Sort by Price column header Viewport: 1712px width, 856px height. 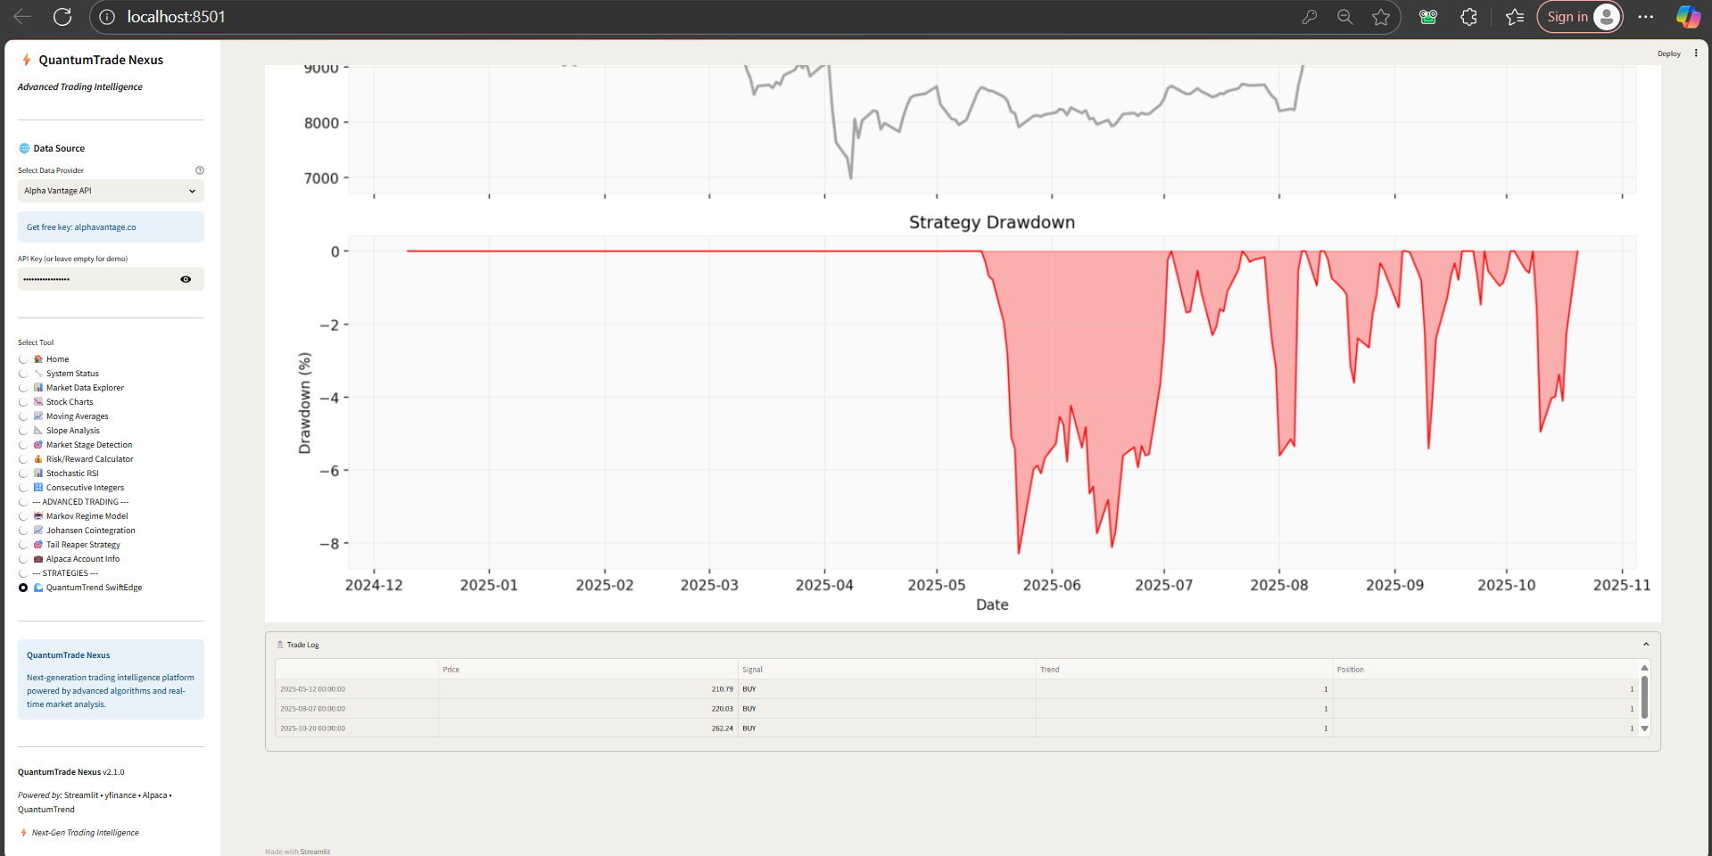click(x=588, y=670)
